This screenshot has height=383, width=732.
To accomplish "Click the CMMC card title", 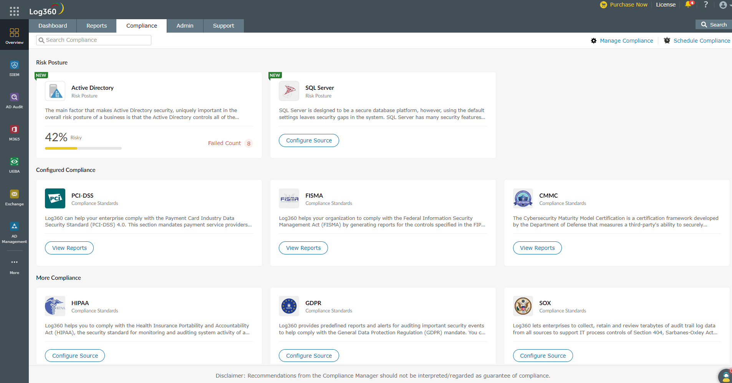I will 548,196.
